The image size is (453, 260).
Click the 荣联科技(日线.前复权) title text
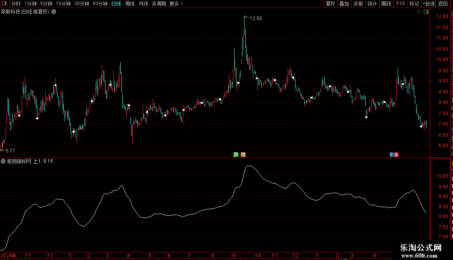coord(25,12)
